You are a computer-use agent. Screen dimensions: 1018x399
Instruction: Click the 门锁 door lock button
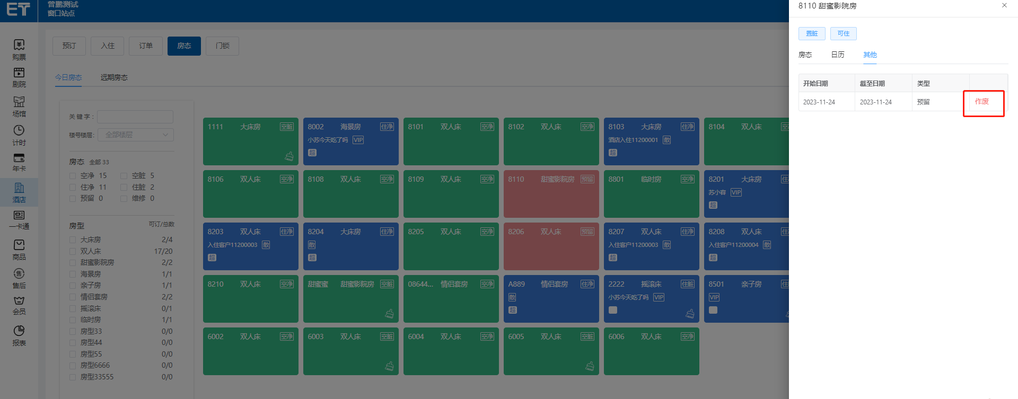click(222, 46)
